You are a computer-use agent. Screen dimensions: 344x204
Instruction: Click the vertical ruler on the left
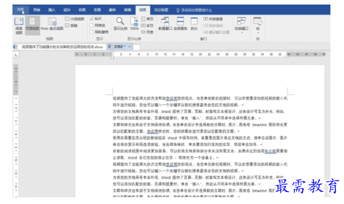(x=16, y=131)
